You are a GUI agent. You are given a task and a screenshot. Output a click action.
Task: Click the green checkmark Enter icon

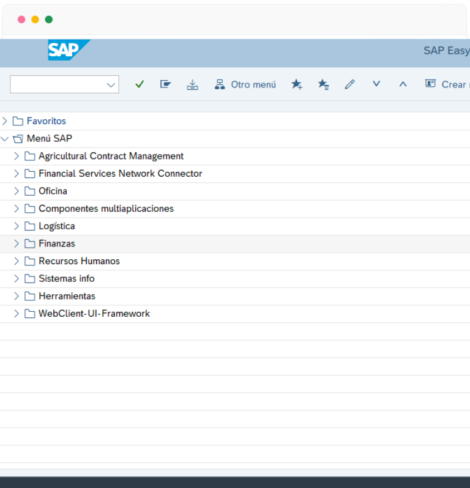pyautogui.click(x=140, y=84)
